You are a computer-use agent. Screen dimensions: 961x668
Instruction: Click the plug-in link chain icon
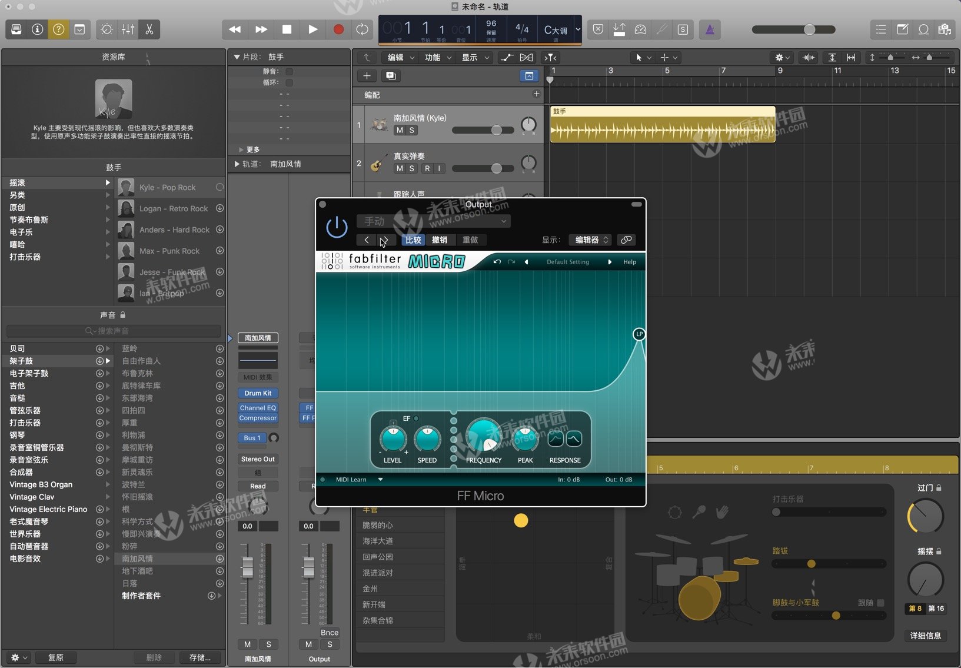(x=626, y=240)
